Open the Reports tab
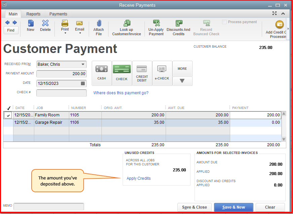The width and height of the screenshot is (293, 214). 33,14
